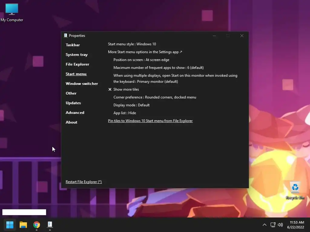Viewport: 310px width, 232px height.
Task: Open File Explorer from the taskbar
Action: coord(23,225)
